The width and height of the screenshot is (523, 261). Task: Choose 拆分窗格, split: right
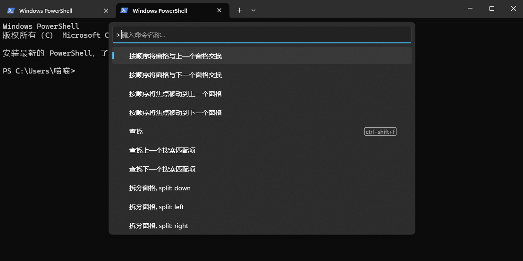(262, 226)
